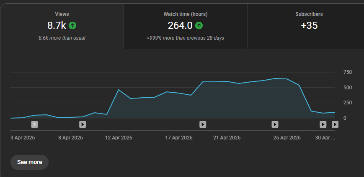Click the last video marker at chart's right edge
Viewport: 364px width, 177px height.
[x=335, y=124]
